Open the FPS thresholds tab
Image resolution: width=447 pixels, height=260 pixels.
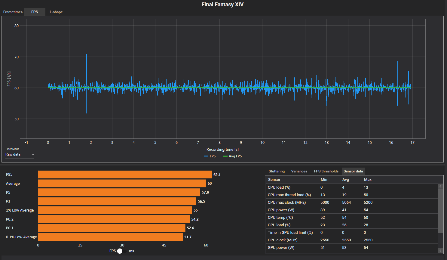pos(326,171)
